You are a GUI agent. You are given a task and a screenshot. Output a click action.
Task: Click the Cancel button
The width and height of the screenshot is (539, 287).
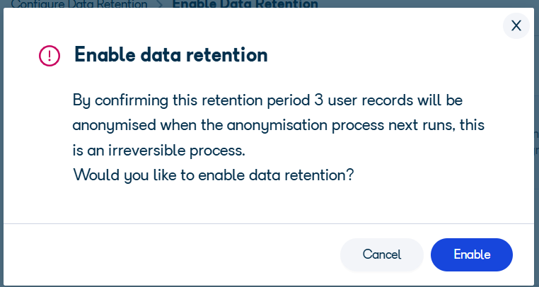(381, 254)
